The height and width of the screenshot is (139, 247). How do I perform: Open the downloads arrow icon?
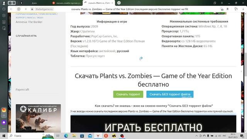click(x=243, y=9)
